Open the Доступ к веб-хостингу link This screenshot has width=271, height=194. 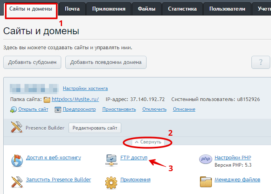tap(53, 158)
